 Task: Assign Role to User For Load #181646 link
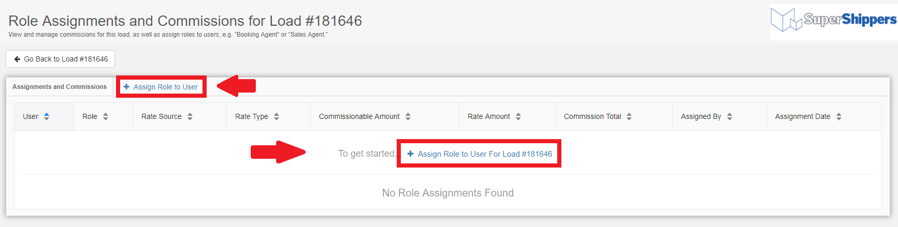coord(480,154)
